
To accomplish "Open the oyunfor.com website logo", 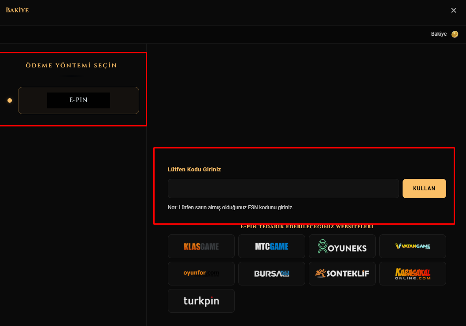I will (201, 274).
